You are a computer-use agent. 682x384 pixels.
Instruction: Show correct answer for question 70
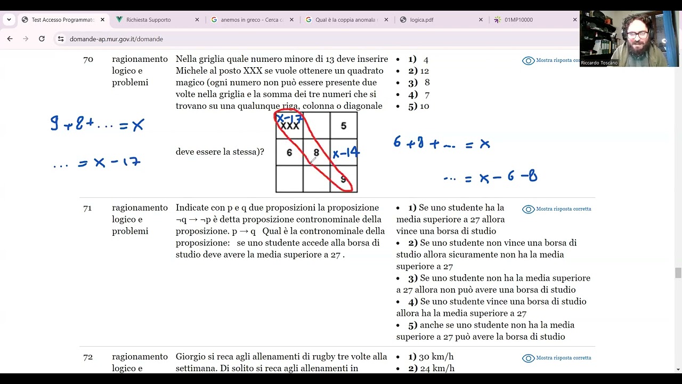coord(552,60)
